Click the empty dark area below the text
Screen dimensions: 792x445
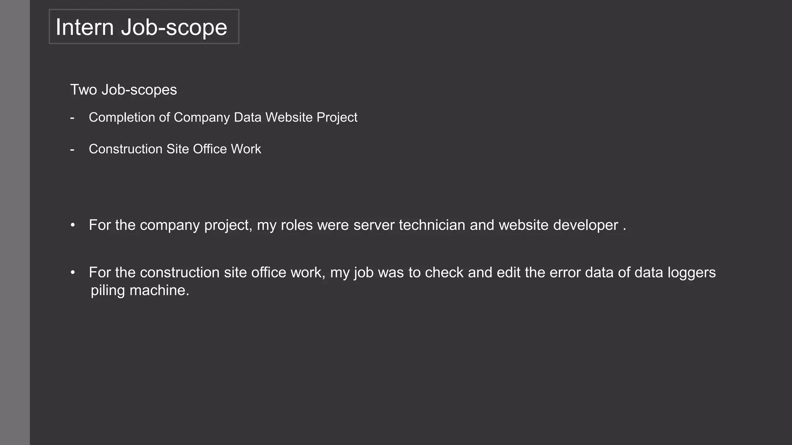point(410,371)
